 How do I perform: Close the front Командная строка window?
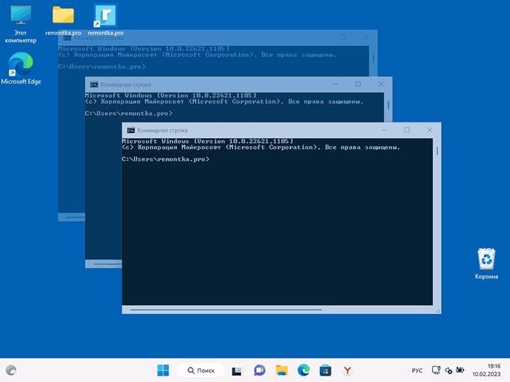[x=430, y=130]
